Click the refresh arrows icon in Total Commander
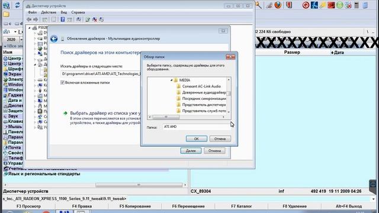379x213 pixels. pos(17,5)
